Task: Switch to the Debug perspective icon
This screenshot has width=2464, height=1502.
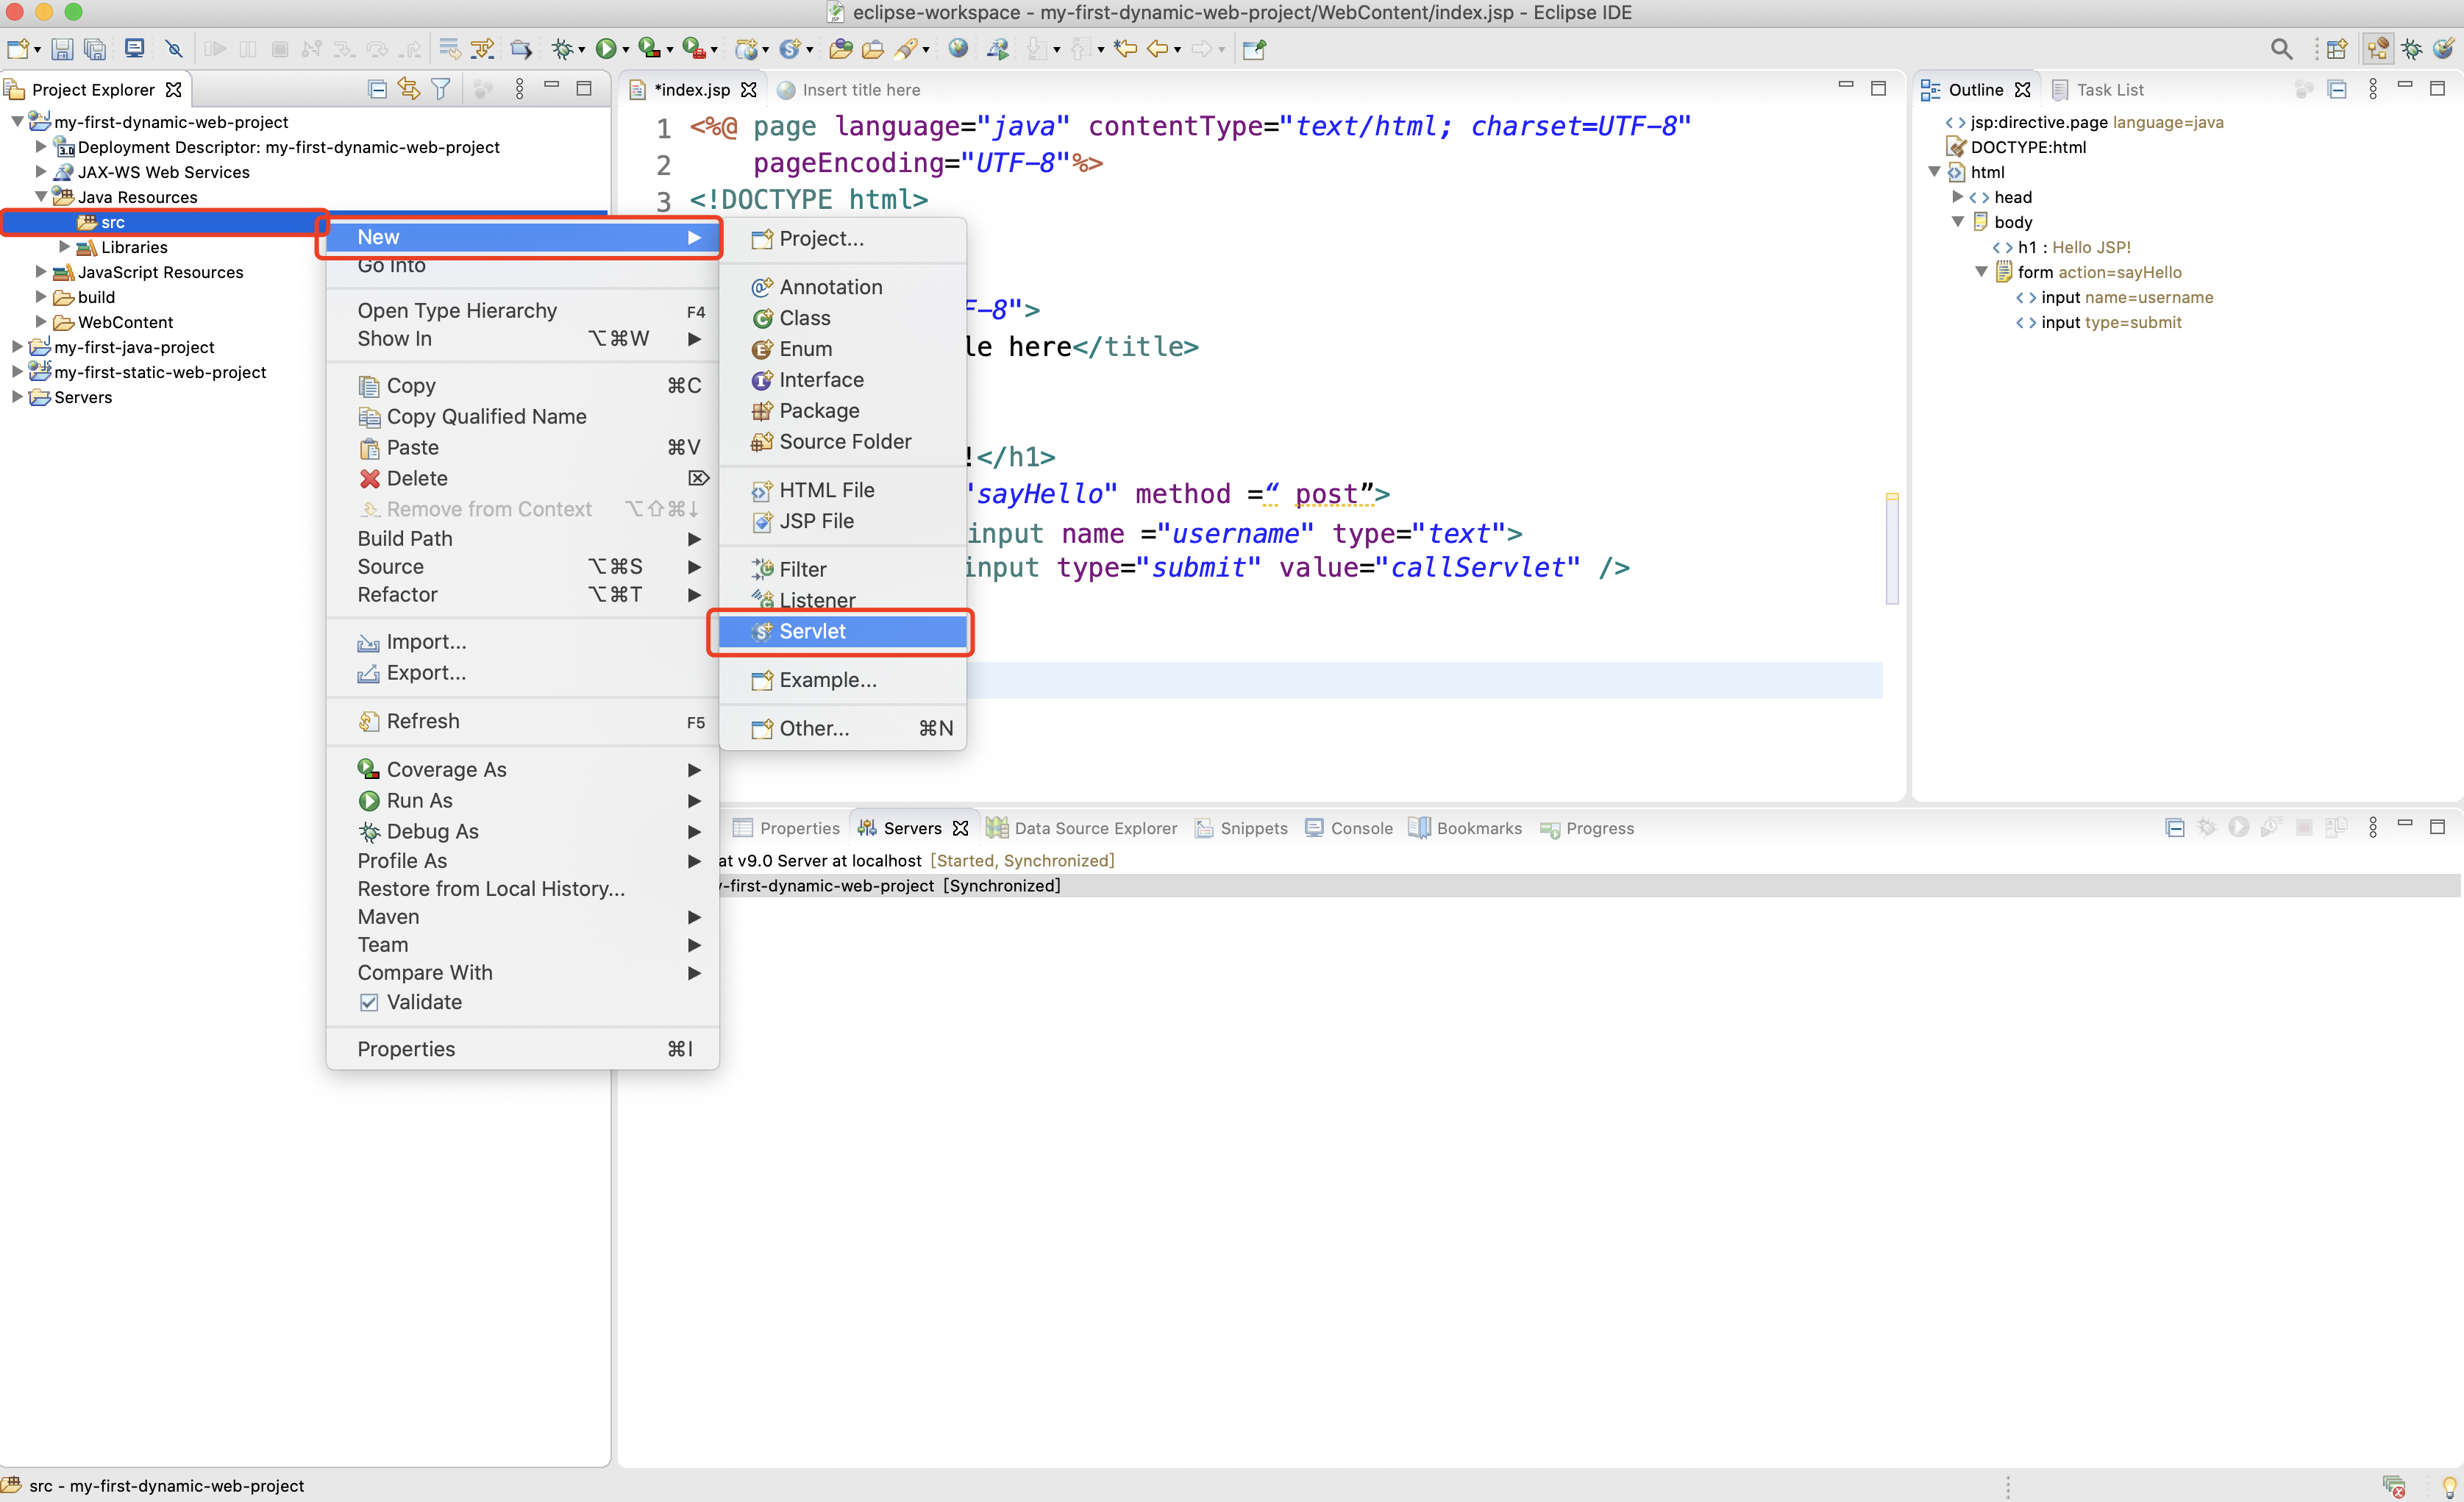Action: click(2412, 48)
